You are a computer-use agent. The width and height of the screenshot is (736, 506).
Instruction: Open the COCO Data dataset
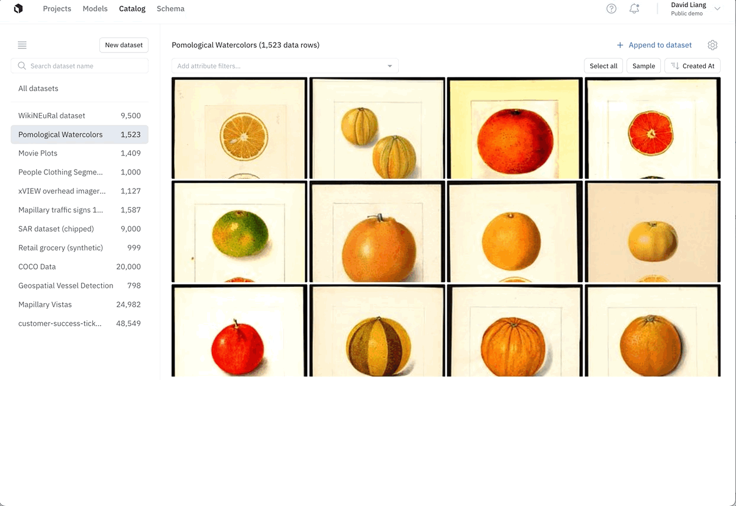click(79, 267)
